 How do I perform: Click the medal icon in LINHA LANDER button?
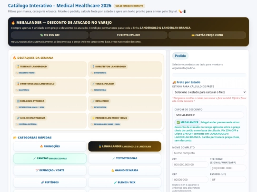click(100, 146)
